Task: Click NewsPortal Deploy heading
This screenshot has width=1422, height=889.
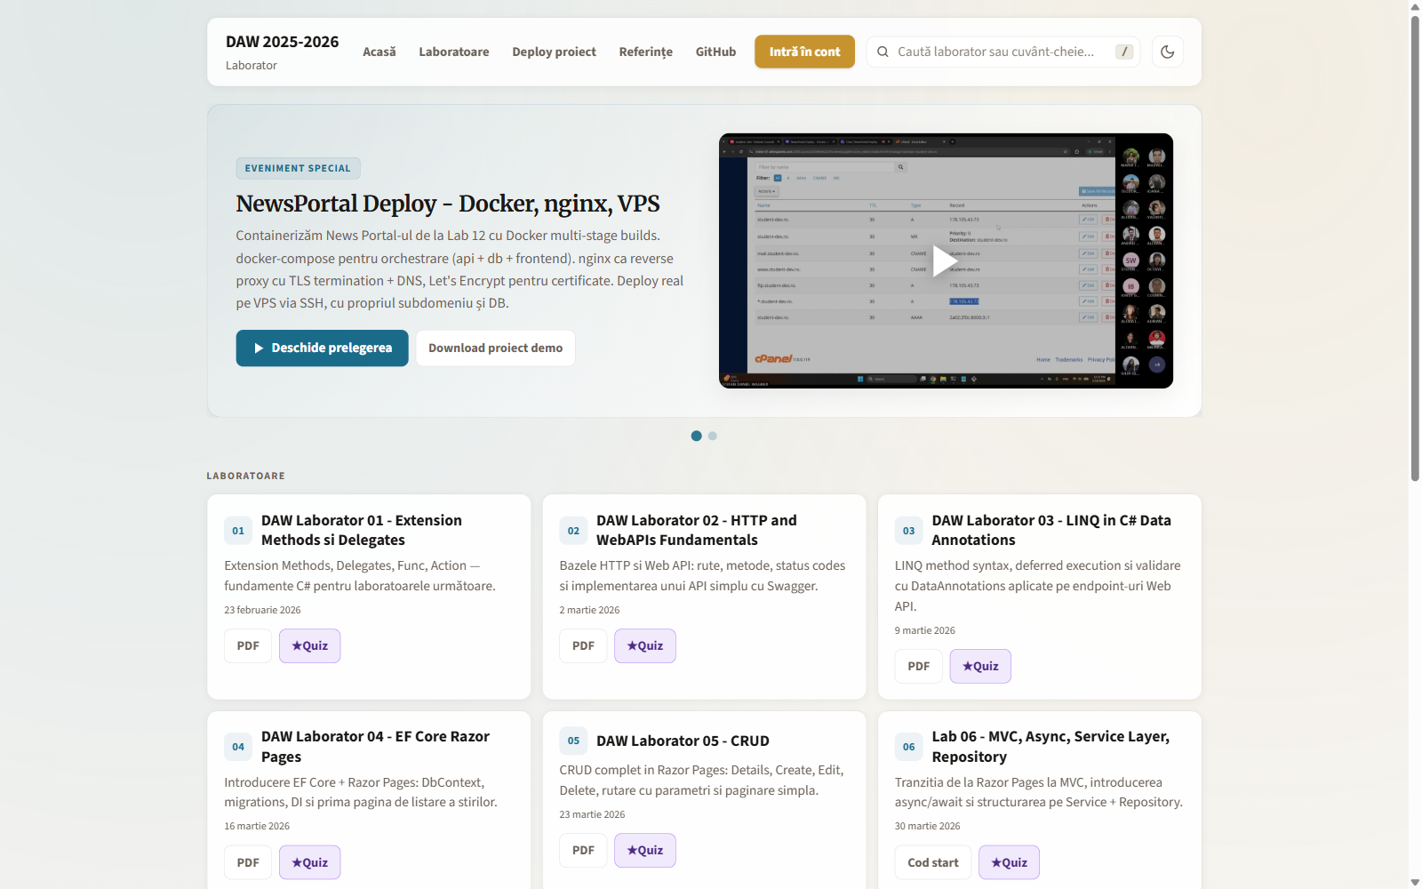Action: click(x=448, y=204)
